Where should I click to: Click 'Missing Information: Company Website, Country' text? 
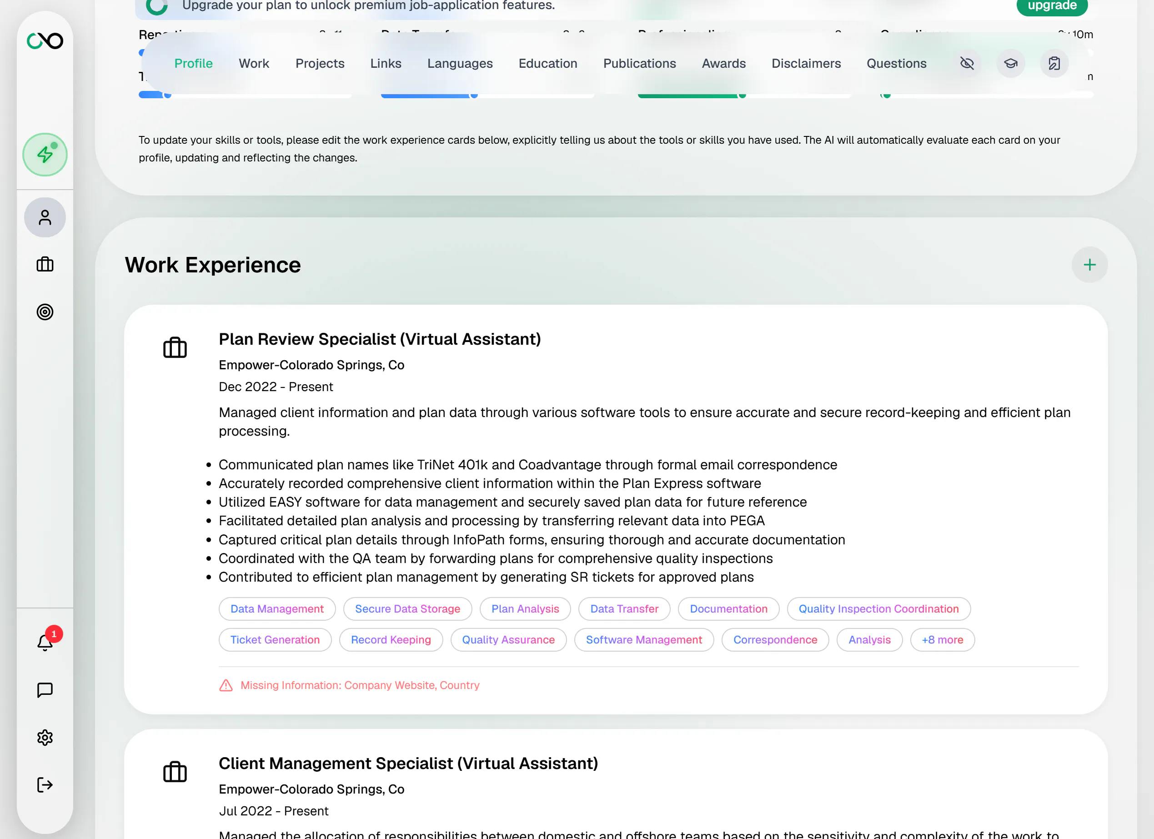tap(360, 685)
